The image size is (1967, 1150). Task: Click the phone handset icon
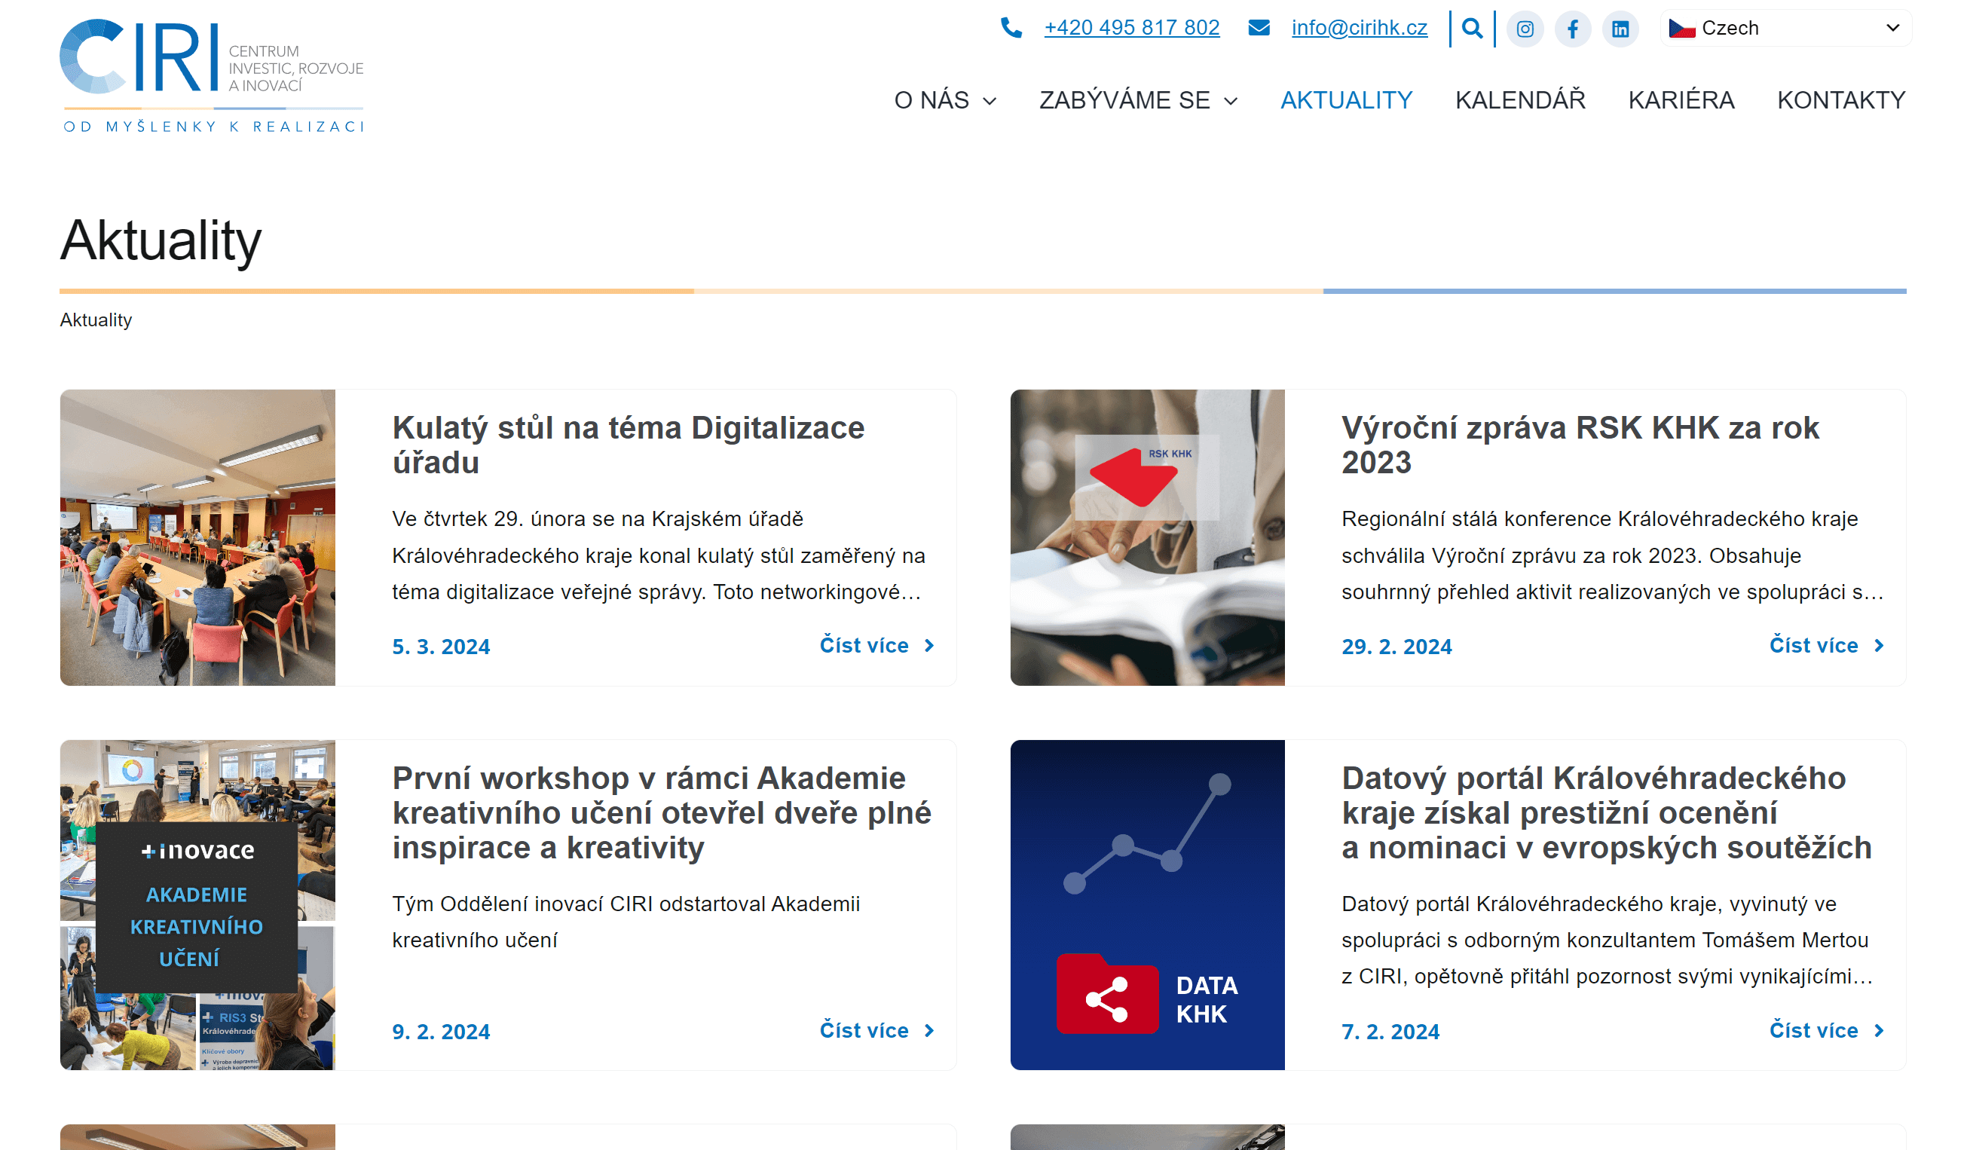point(1011,28)
